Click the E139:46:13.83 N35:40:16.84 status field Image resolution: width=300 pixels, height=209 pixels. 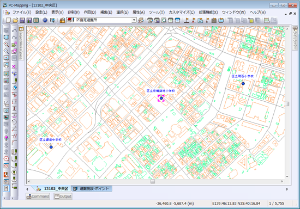point(236,204)
